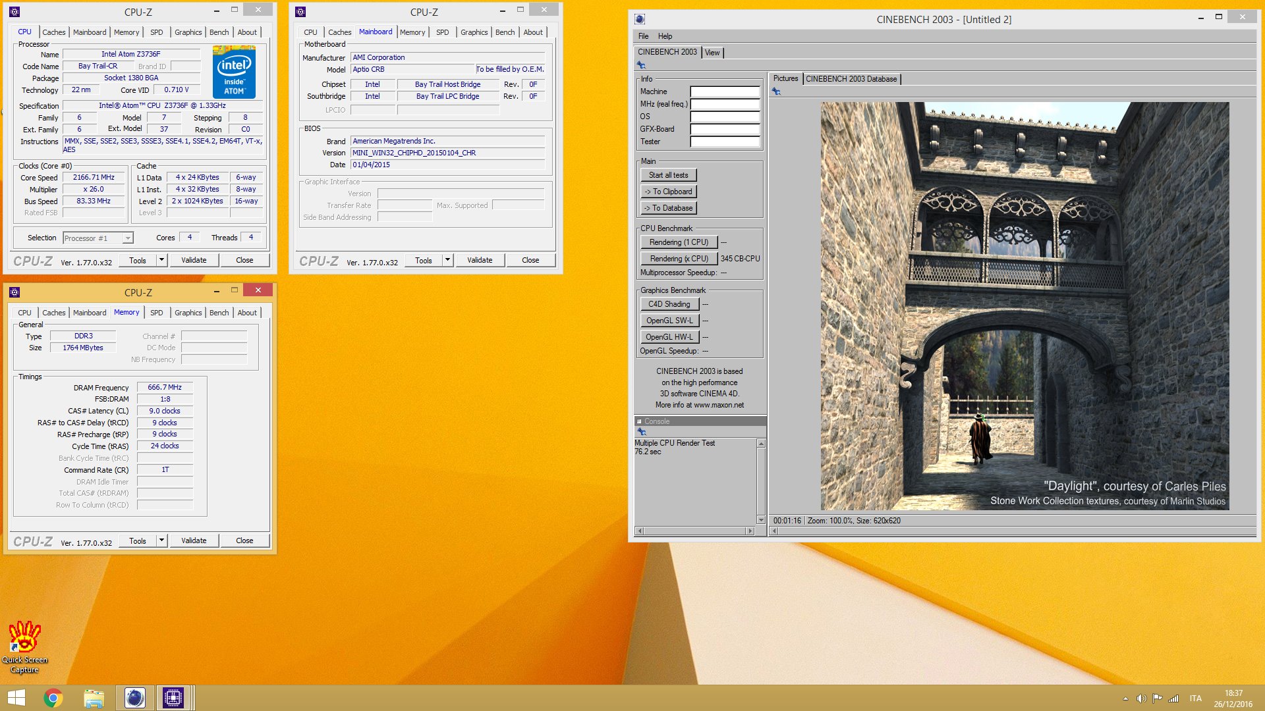Open the File menu in CINEBENCH

[x=644, y=36]
